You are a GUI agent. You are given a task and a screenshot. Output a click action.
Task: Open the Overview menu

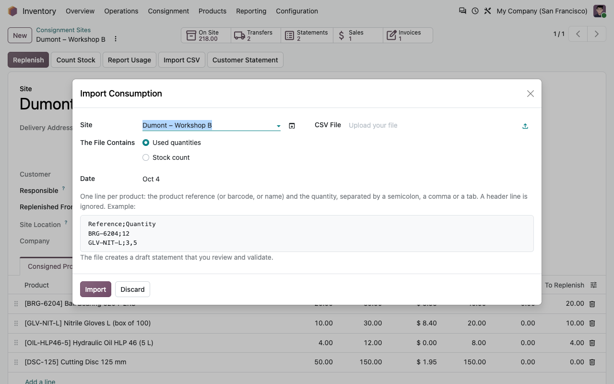(x=80, y=11)
